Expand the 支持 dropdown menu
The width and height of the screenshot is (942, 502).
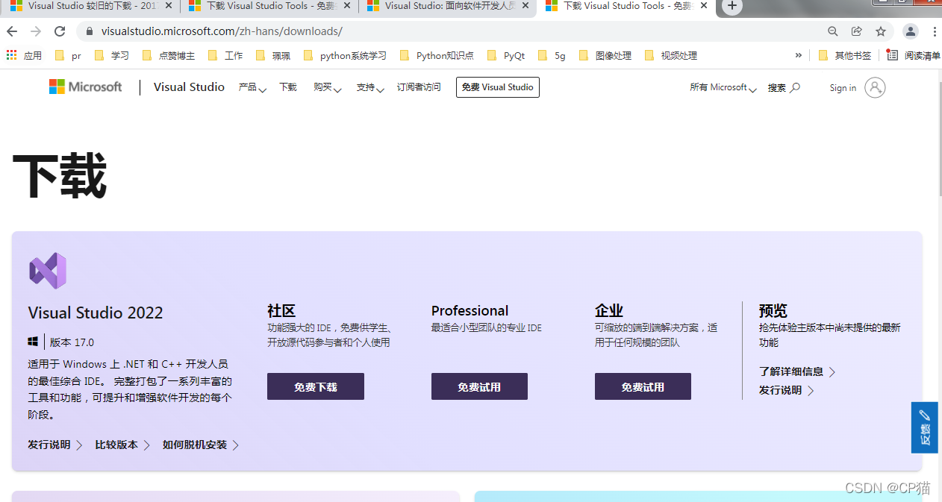pos(370,87)
